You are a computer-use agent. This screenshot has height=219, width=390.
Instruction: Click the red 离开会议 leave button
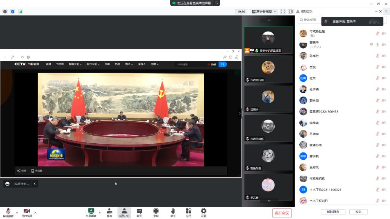[282, 213]
